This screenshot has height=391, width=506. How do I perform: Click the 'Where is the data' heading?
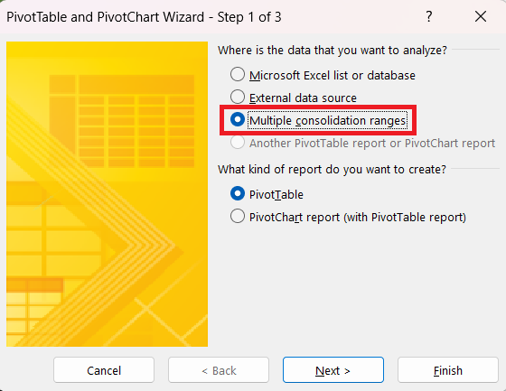333,51
